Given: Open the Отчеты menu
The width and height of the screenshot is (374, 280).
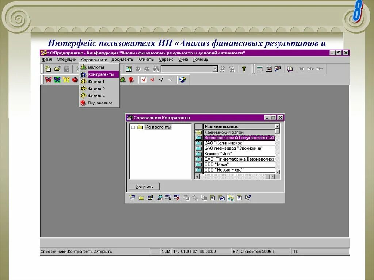Looking at the screenshot, I should (146, 60).
